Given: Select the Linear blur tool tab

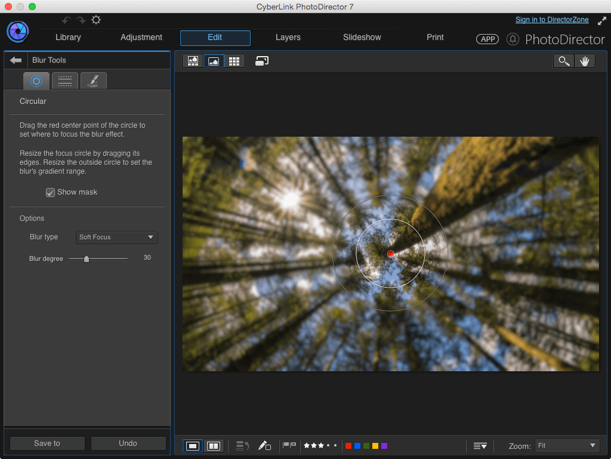Looking at the screenshot, I should coord(64,81).
